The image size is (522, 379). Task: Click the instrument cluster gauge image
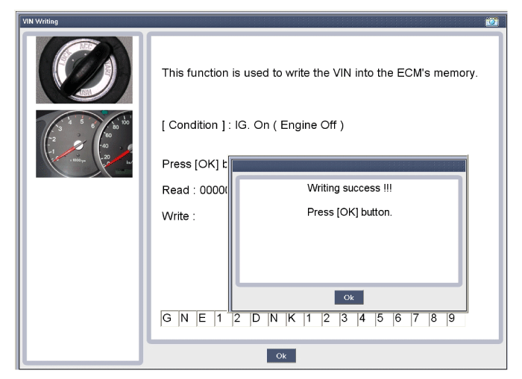[84, 144]
